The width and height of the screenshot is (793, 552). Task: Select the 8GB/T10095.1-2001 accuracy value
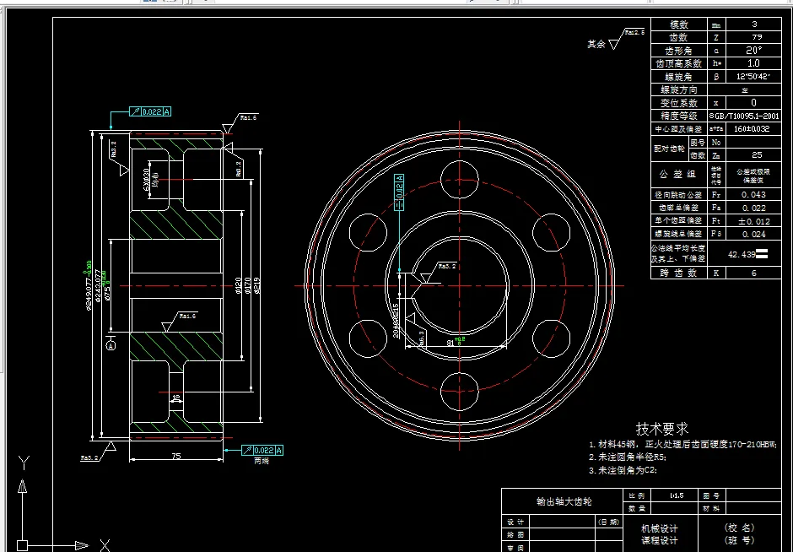(744, 116)
